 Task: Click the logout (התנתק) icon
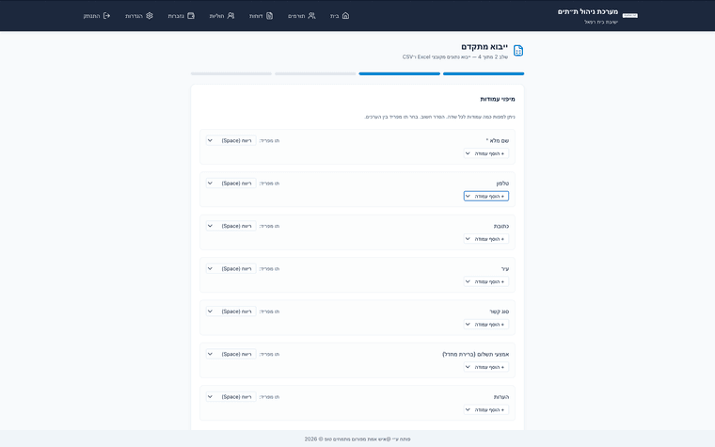coord(106,16)
